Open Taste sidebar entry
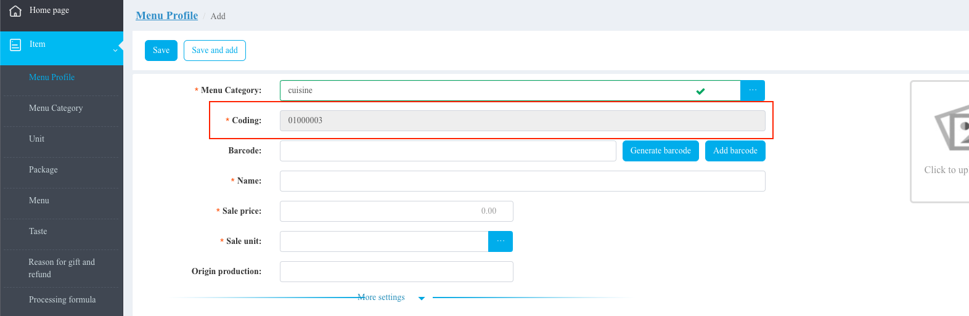Screen dimensions: 969x316 38,232
